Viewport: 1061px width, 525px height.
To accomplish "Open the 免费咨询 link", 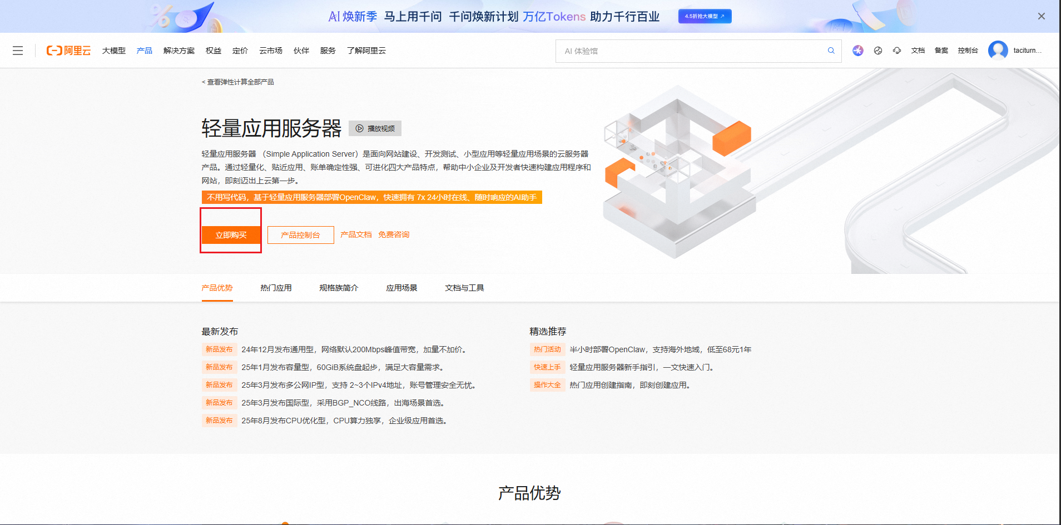I will pyautogui.click(x=394, y=234).
